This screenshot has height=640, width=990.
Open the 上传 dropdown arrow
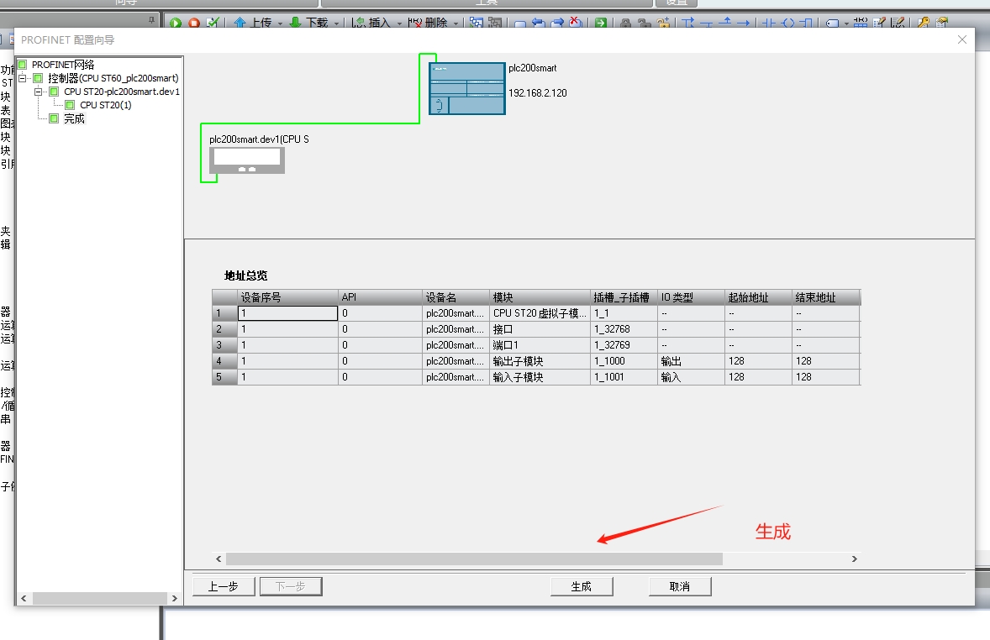click(x=279, y=23)
